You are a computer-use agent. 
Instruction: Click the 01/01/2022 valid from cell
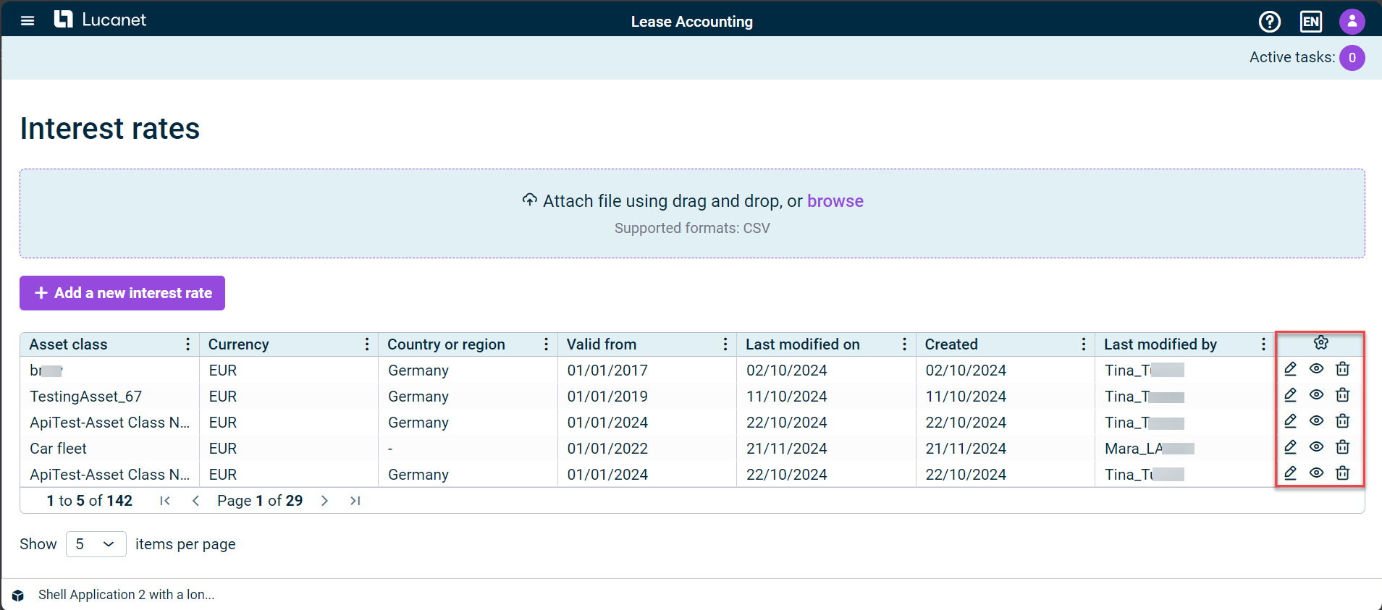tap(646, 449)
